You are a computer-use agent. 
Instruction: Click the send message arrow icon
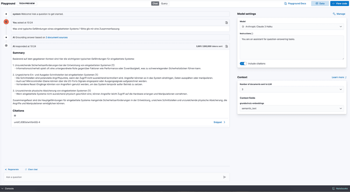[x=224, y=177]
